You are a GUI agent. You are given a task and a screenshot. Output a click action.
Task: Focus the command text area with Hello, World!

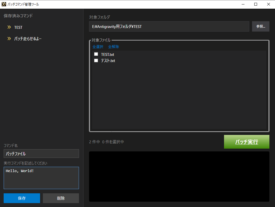click(x=41, y=178)
